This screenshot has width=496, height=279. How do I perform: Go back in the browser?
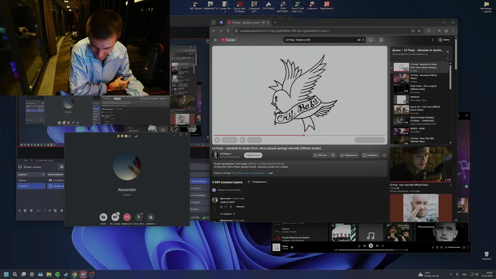214,31
